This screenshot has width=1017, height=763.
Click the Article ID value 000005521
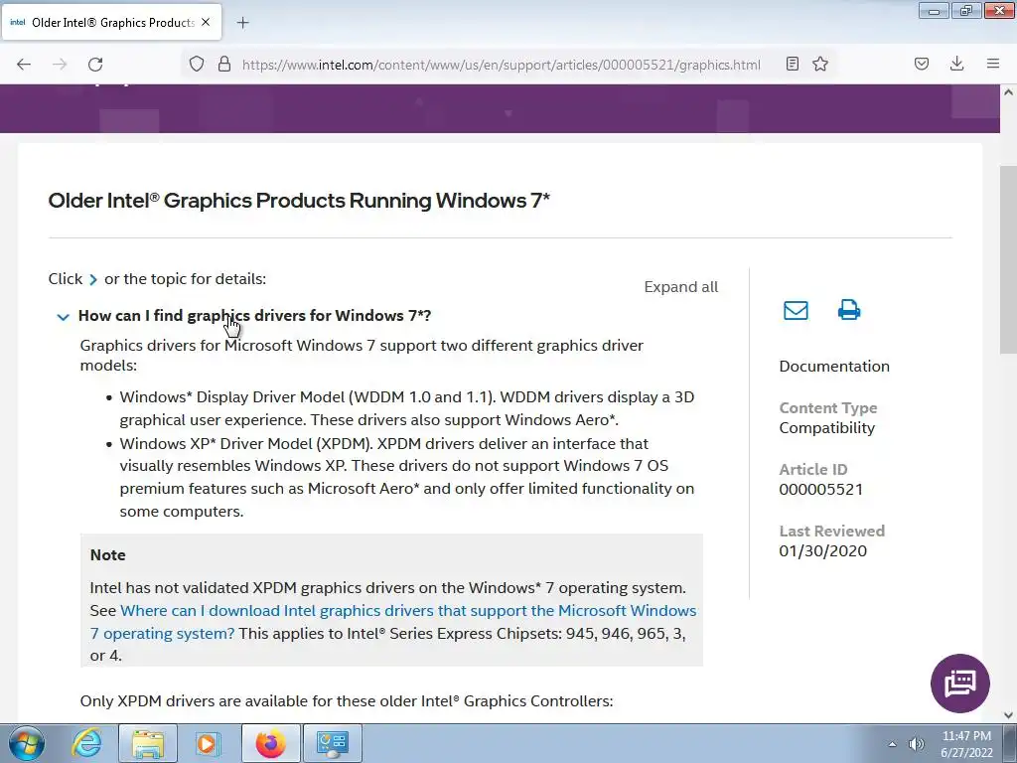(x=821, y=489)
